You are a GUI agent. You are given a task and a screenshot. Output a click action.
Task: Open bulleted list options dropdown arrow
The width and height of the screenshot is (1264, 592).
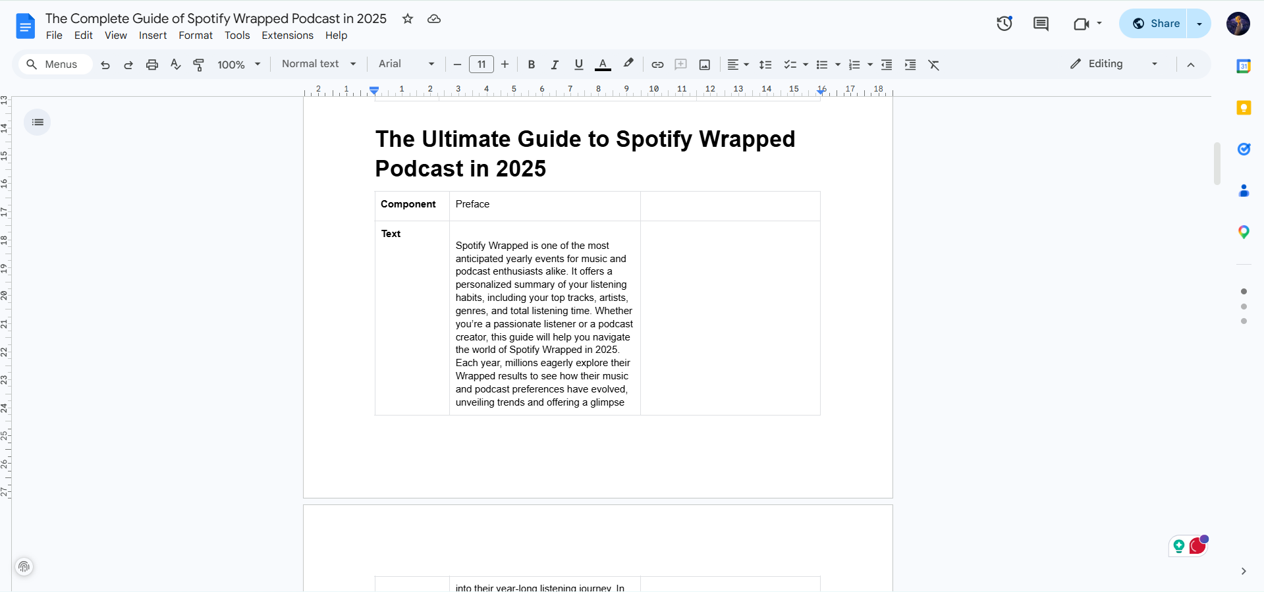tap(838, 65)
